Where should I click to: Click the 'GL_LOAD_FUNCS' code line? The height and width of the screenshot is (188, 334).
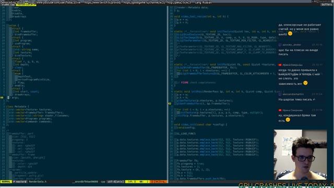[186, 134]
